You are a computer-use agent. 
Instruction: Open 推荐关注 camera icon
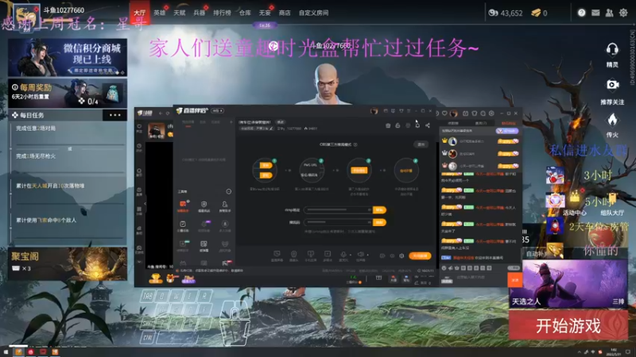612,85
